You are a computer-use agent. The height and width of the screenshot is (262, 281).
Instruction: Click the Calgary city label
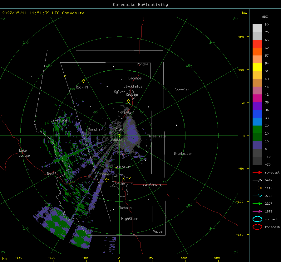(122, 183)
